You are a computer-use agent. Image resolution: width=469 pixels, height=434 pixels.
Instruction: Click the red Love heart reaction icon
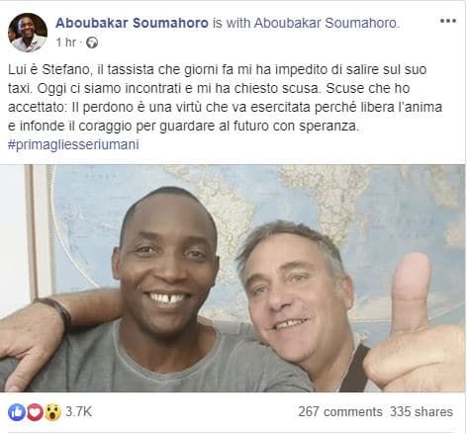coord(35,412)
